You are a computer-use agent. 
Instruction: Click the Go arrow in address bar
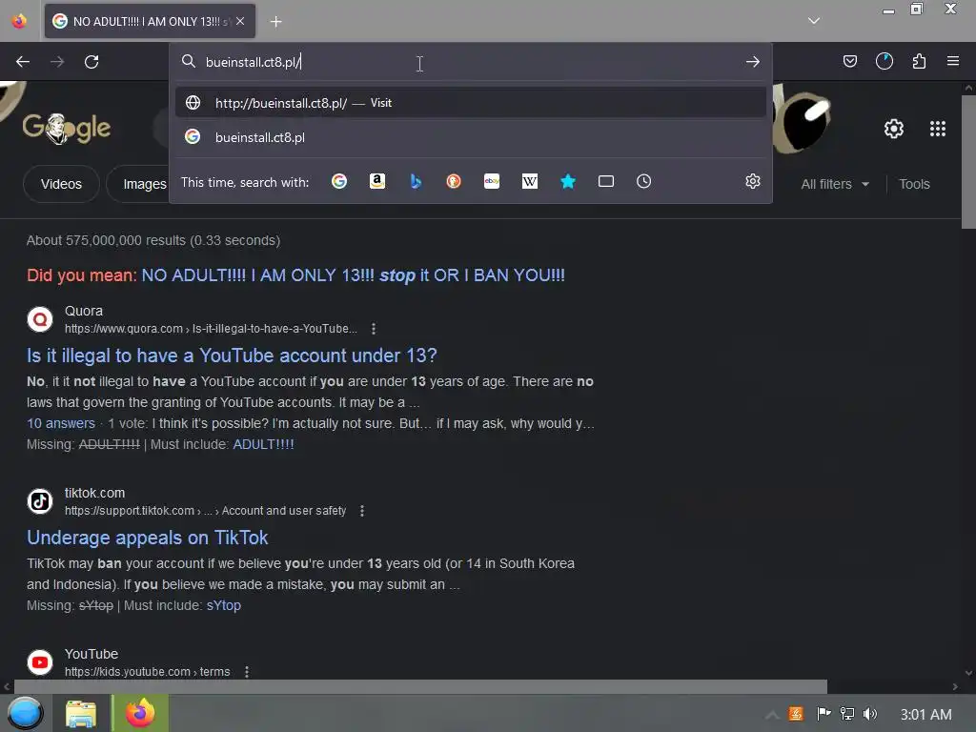click(753, 62)
